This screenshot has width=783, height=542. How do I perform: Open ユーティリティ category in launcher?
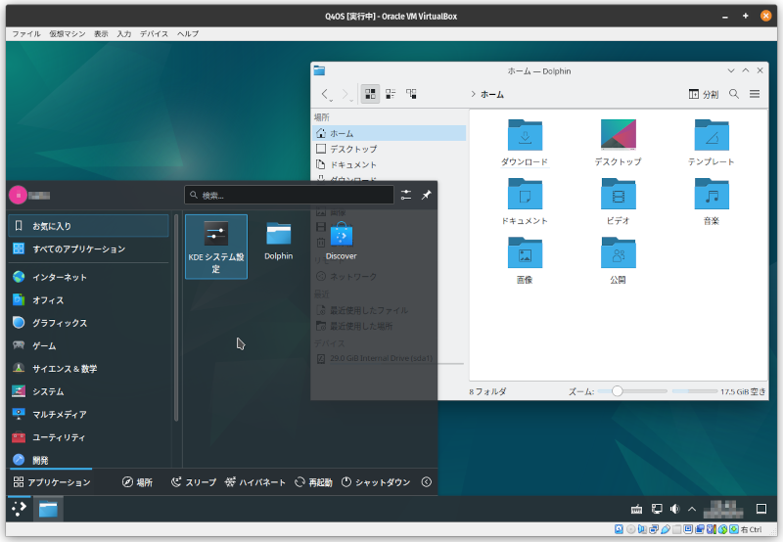pos(89,437)
